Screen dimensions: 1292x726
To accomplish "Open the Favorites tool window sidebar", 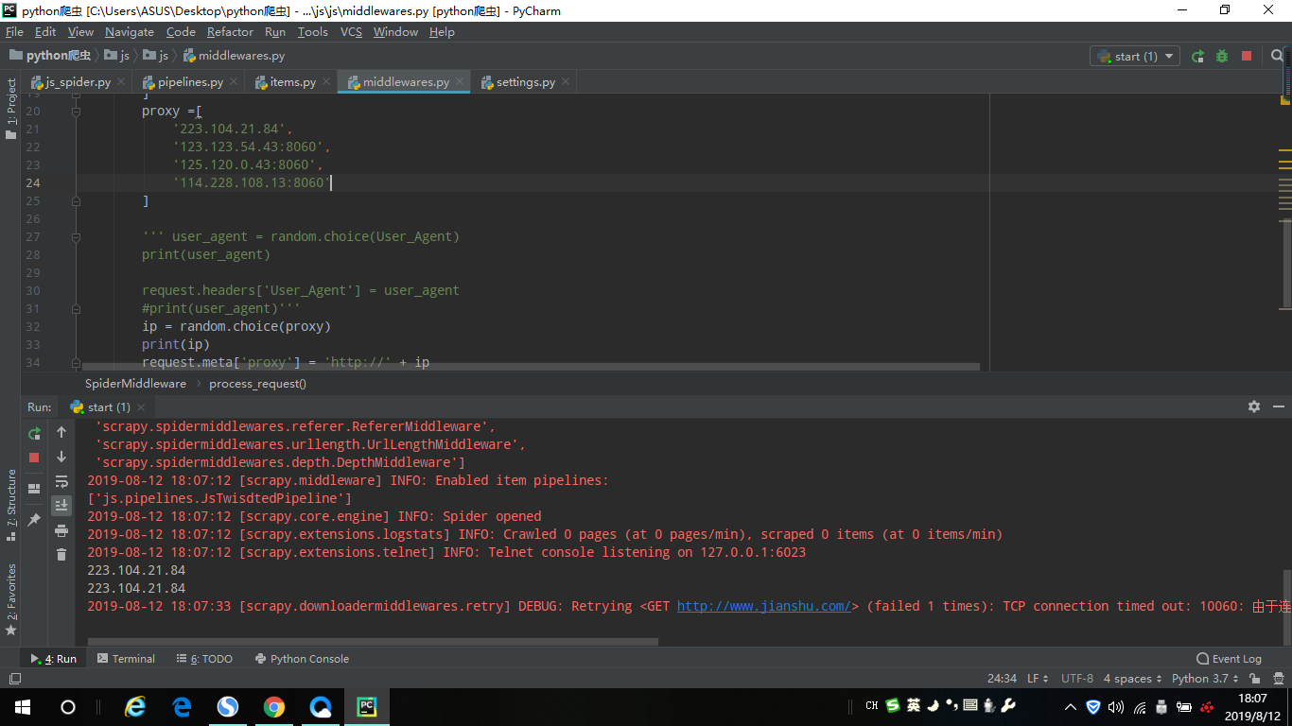I will pos(10,599).
